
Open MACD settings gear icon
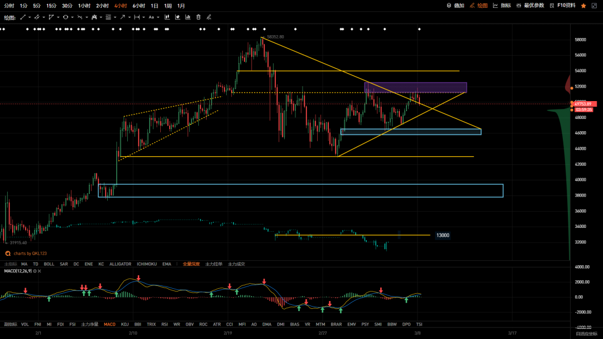point(35,271)
